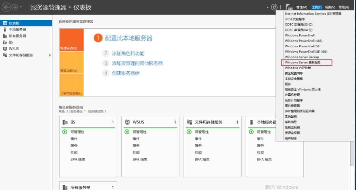Choose 本地安全策略 from tools menu

294,79
